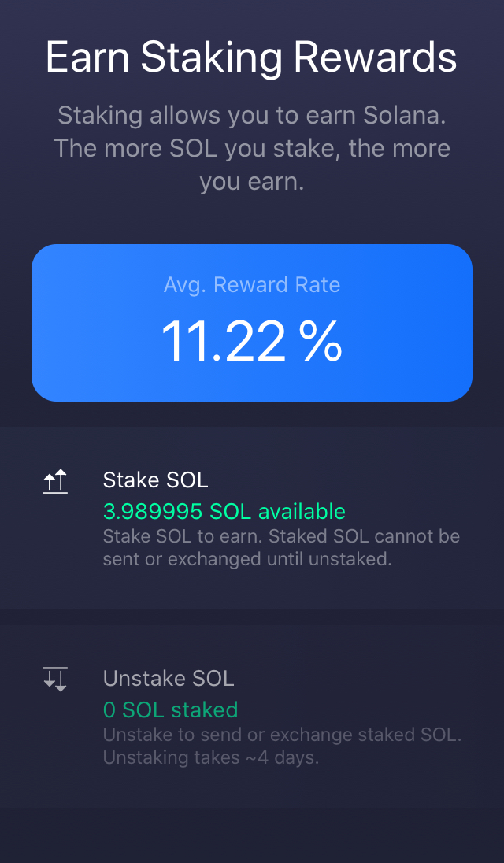Select the Staking allows you to earn text
Viewport: 504px width, 863px height.
click(252, 148)
